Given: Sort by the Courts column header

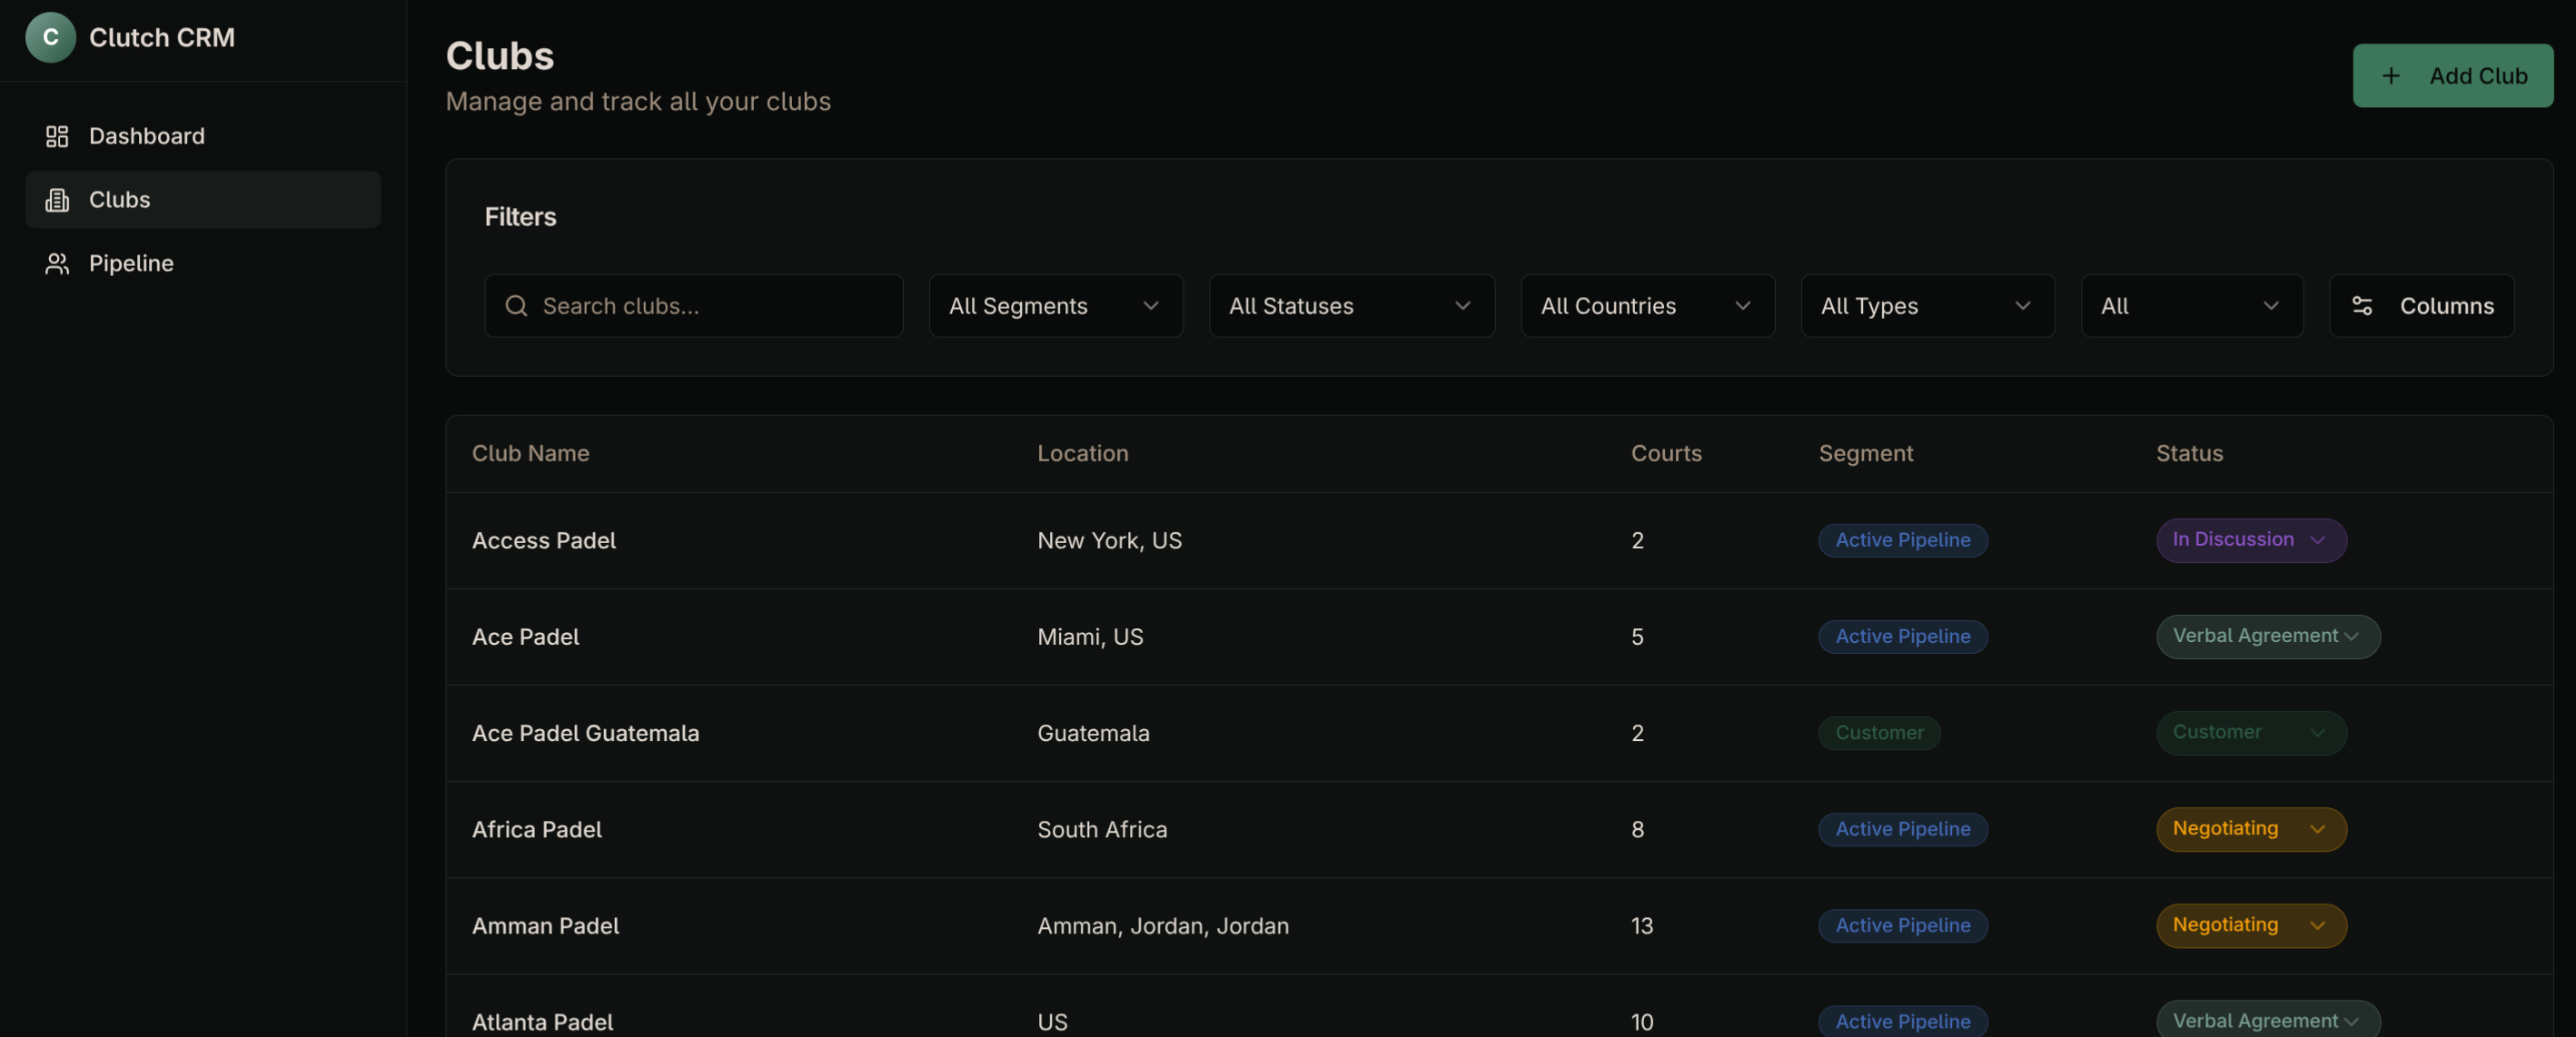Looking at the screenshot, I should (x=1665, y=454).
